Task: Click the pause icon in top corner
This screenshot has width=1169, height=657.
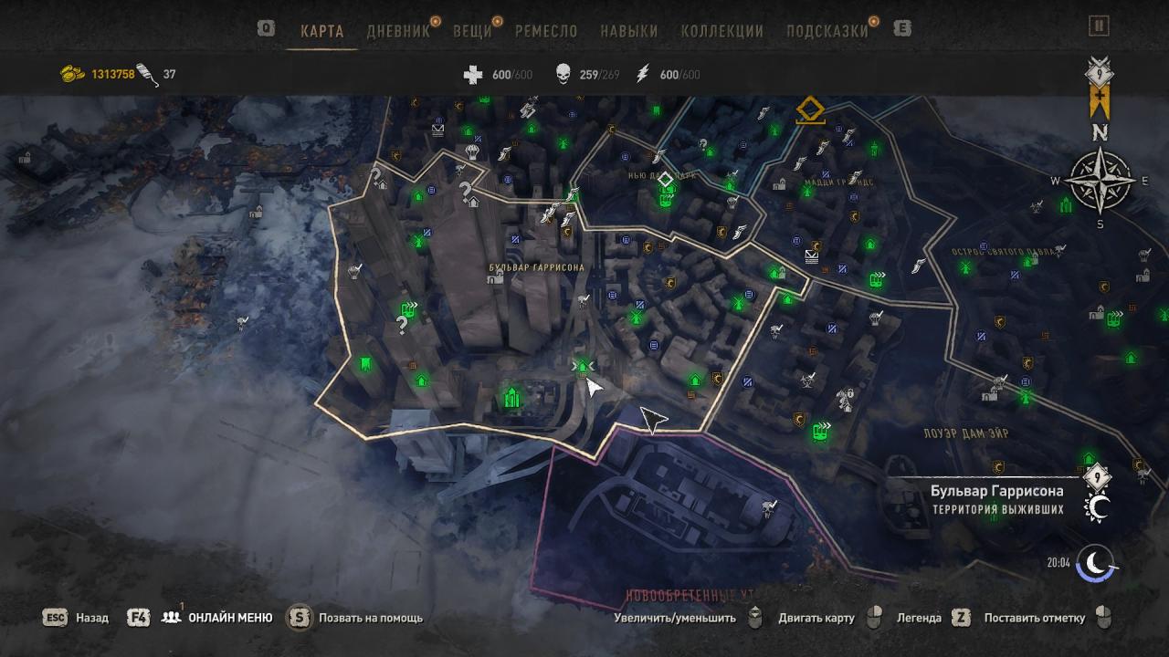Action: [1099, 26]
